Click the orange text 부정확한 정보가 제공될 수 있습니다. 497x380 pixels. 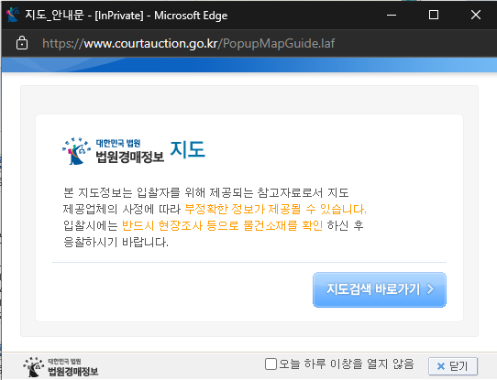pyautogui.click(x=275, y=209)
